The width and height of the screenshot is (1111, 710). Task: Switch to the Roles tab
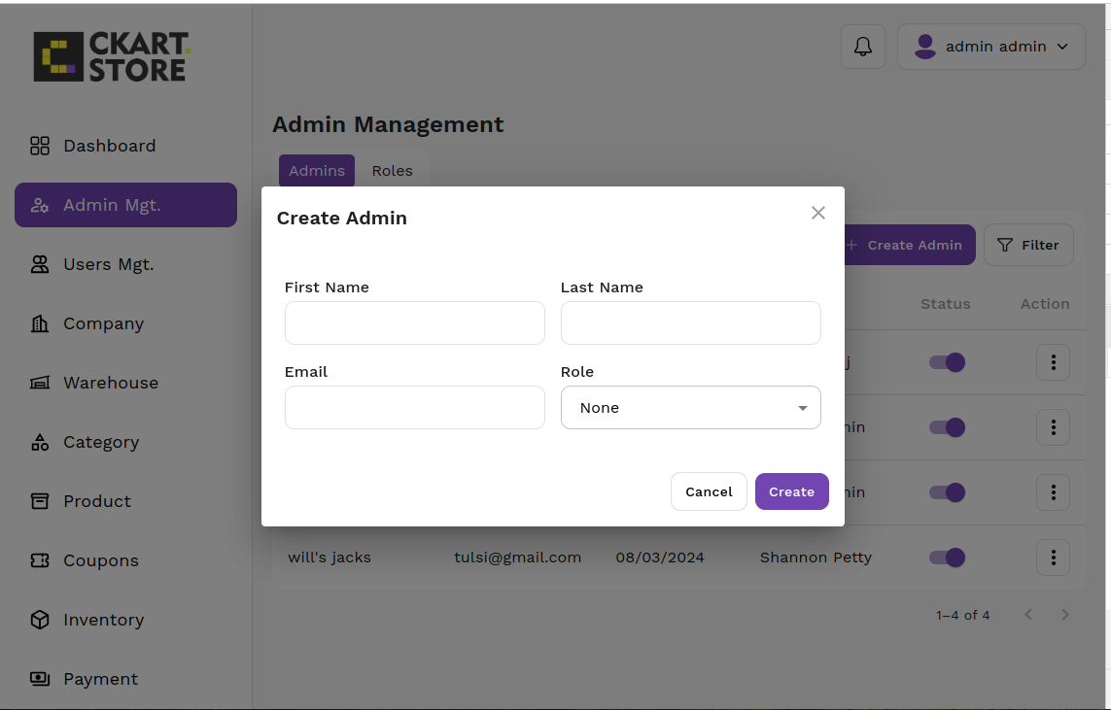click(392, 171)
